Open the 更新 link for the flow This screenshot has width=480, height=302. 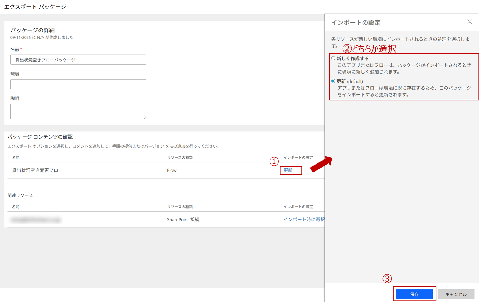[288, 170]
